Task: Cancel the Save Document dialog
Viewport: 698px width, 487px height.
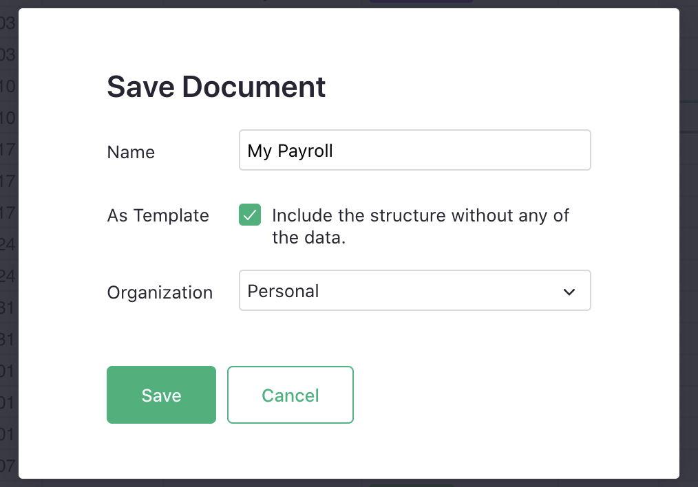Action: tap(290, 395)
